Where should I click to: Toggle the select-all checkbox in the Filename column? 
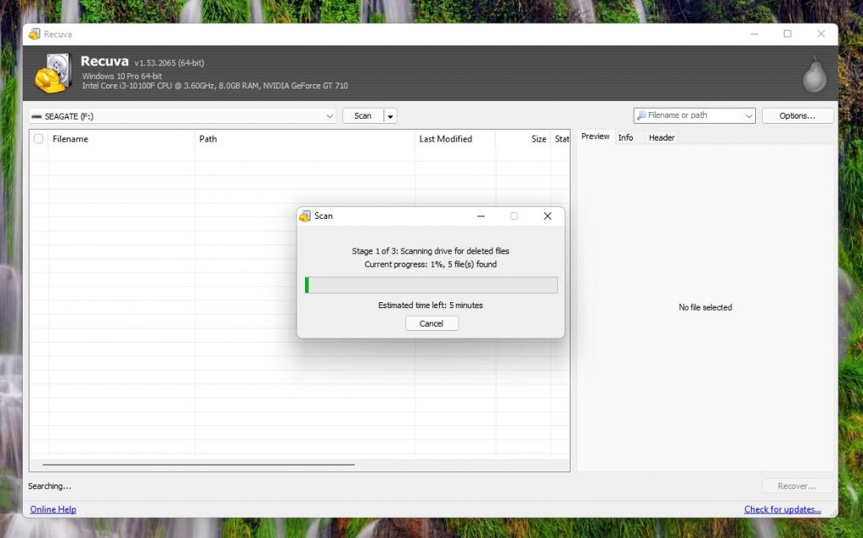(38, 139)
